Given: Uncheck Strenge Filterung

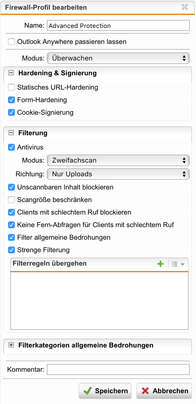Looking at the screenshot, I should click(x=11, y=250).
